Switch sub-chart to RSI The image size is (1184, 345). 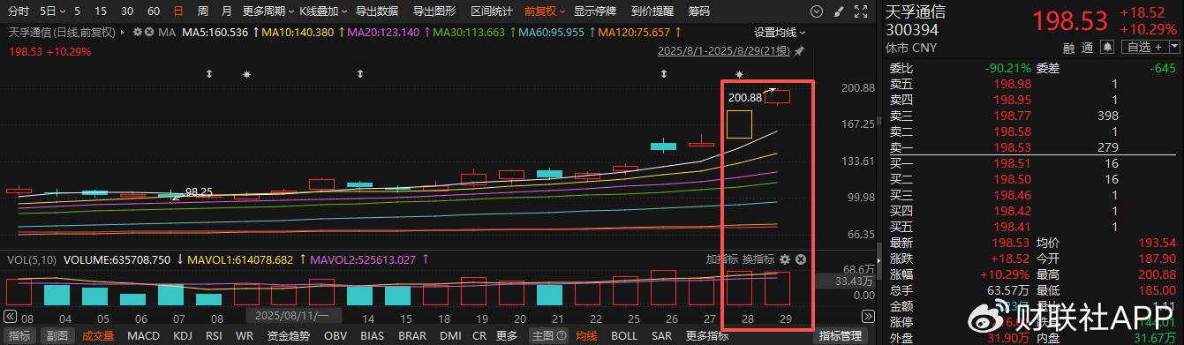click(x=215, y=336)
